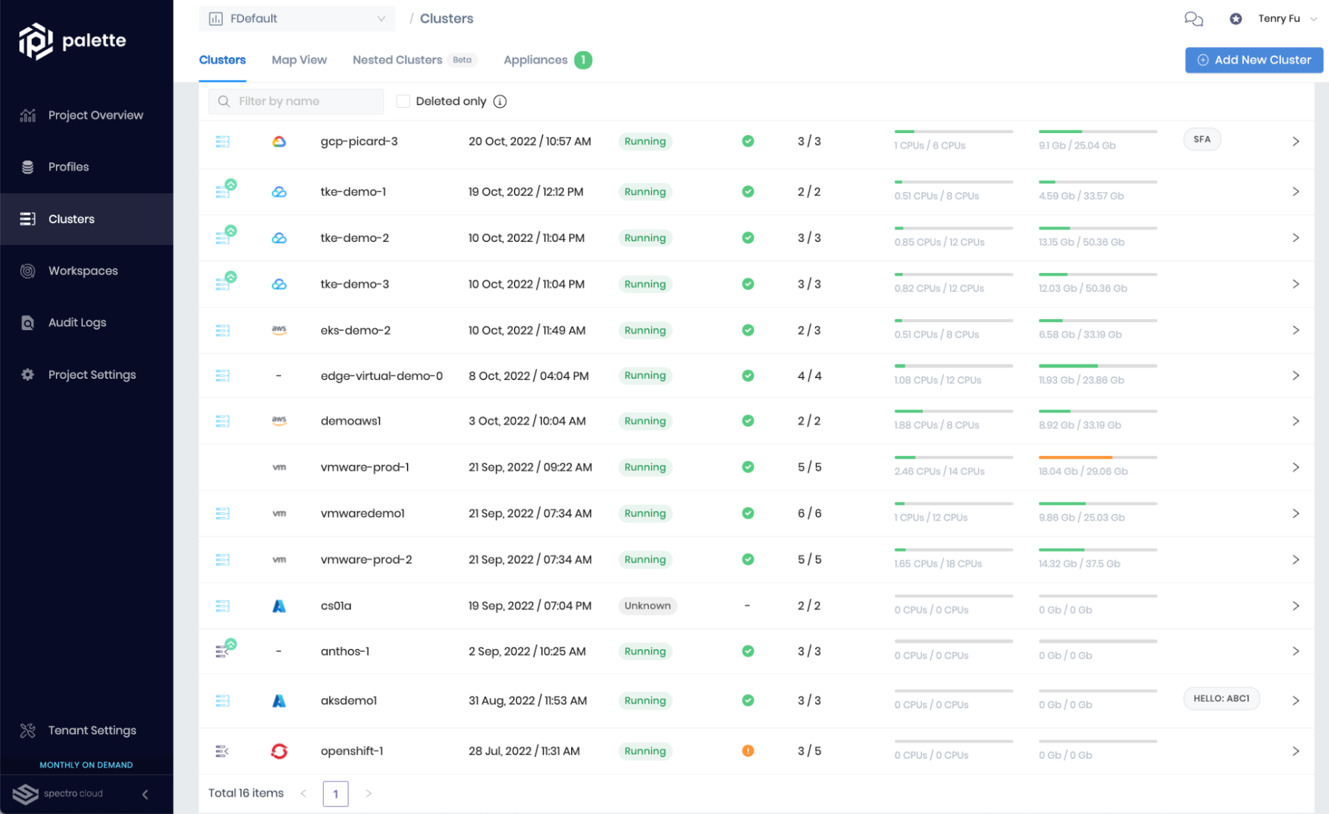Click the Azure icon next to cs01a

coord(279,606)
